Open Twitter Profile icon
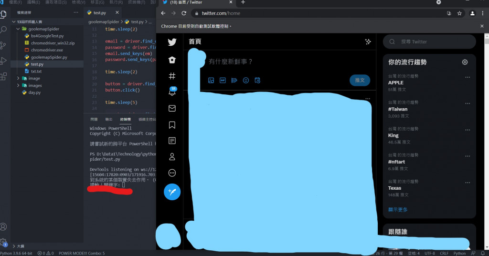489x256 pixels. click(x=172, y=157)
